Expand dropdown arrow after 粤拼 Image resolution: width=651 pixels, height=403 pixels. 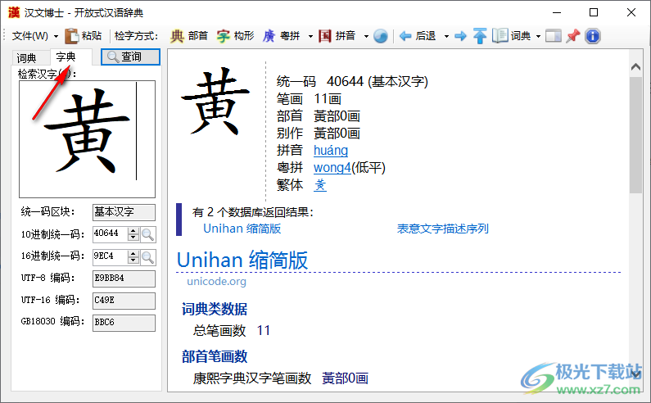310,37
